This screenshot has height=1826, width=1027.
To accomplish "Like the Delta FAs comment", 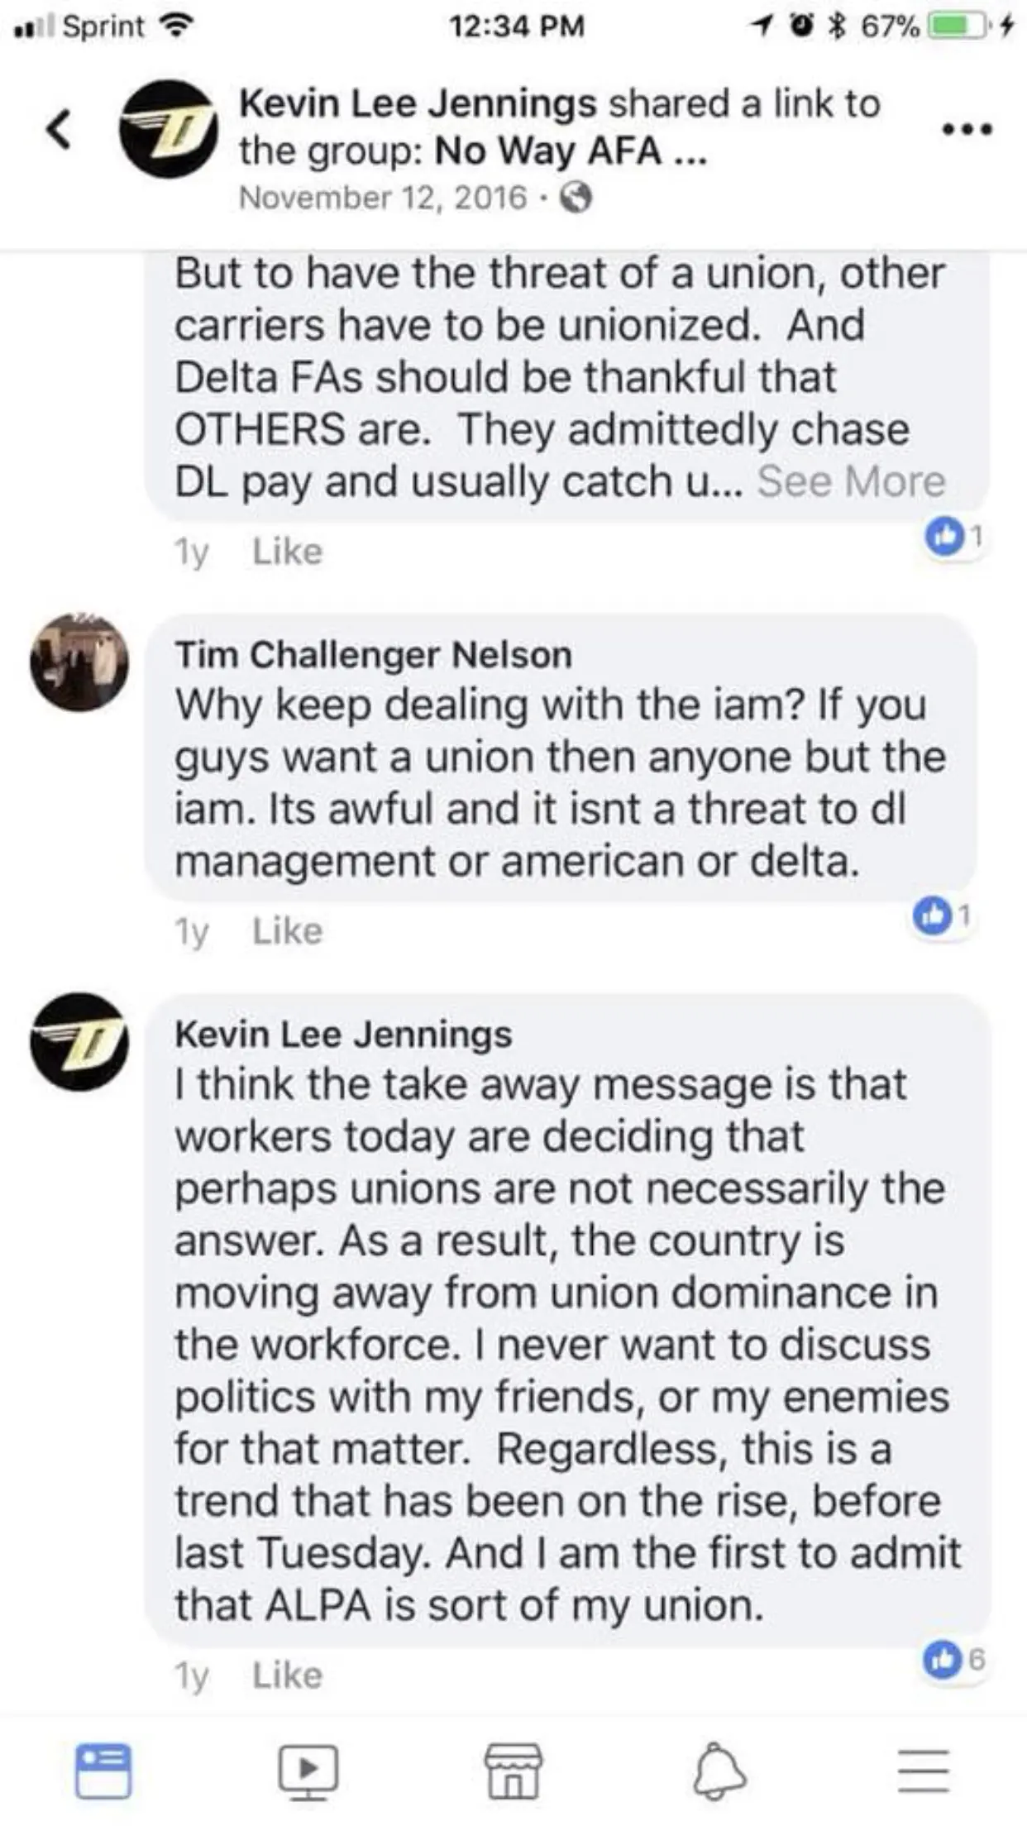I will pos(287,552).
